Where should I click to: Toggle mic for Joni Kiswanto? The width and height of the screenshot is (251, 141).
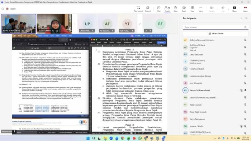(245, 83)
